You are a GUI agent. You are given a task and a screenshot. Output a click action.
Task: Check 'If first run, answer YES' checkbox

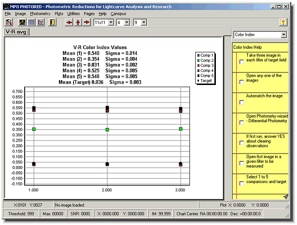tap(241, 143)
